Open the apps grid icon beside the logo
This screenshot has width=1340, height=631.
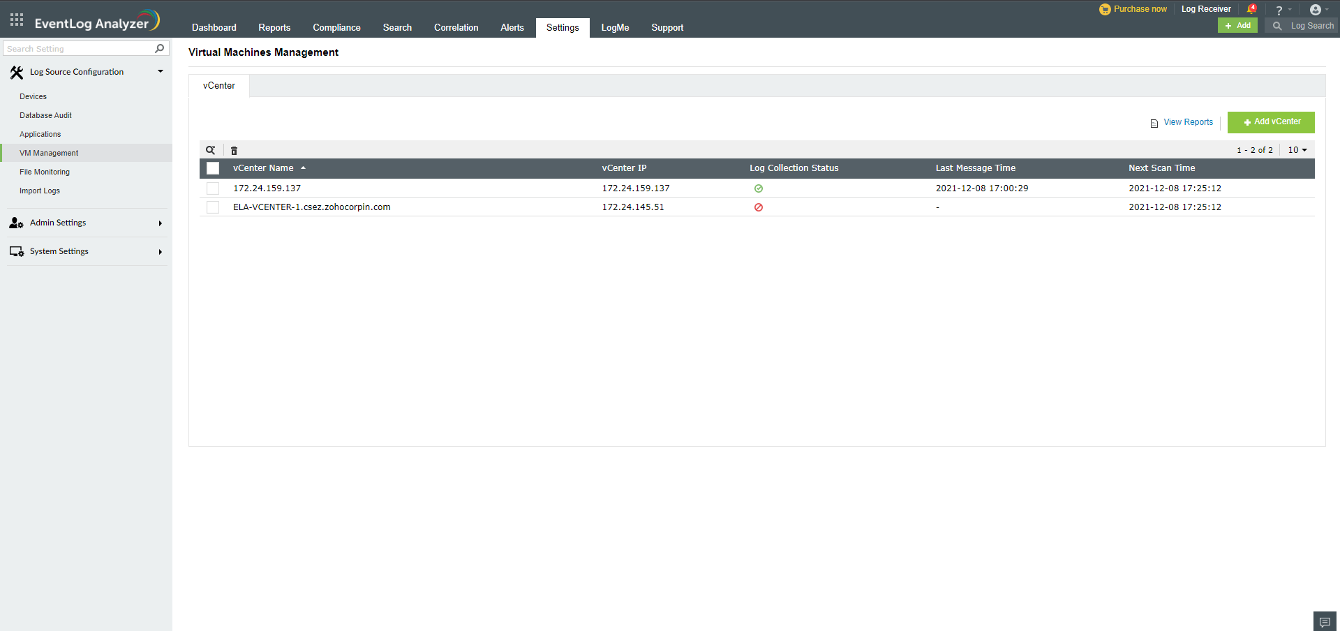point(15,19)
